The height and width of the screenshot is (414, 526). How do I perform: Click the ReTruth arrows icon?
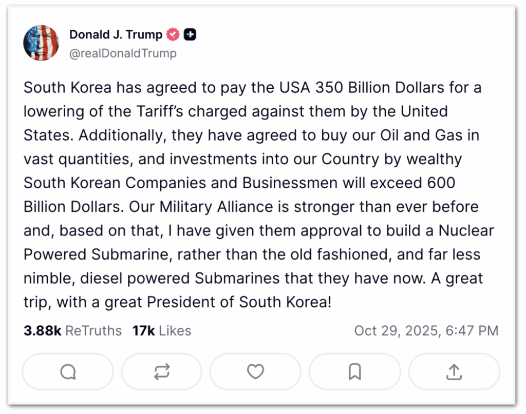(162, 372)
